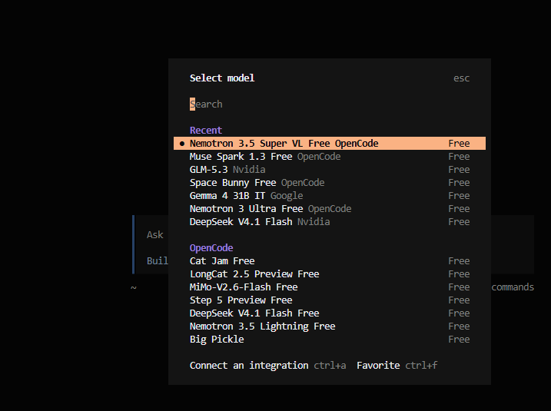Dismiss the dialog via esc label
The image size is (551, 411).
[x=461, y=78]
